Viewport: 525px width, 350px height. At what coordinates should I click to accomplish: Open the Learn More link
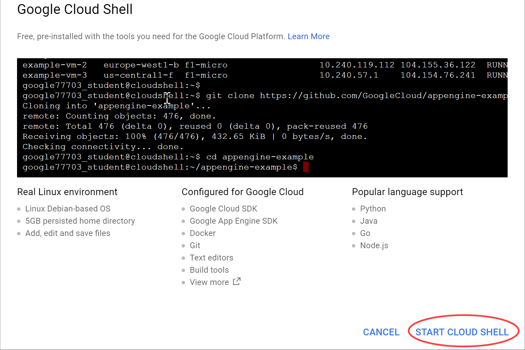[x=308, y=36]
